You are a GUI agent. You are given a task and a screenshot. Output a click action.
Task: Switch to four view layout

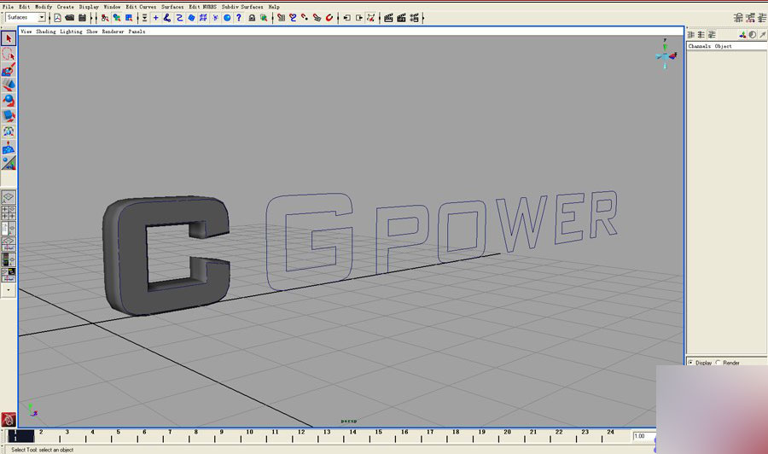click(x=9, y=212)
